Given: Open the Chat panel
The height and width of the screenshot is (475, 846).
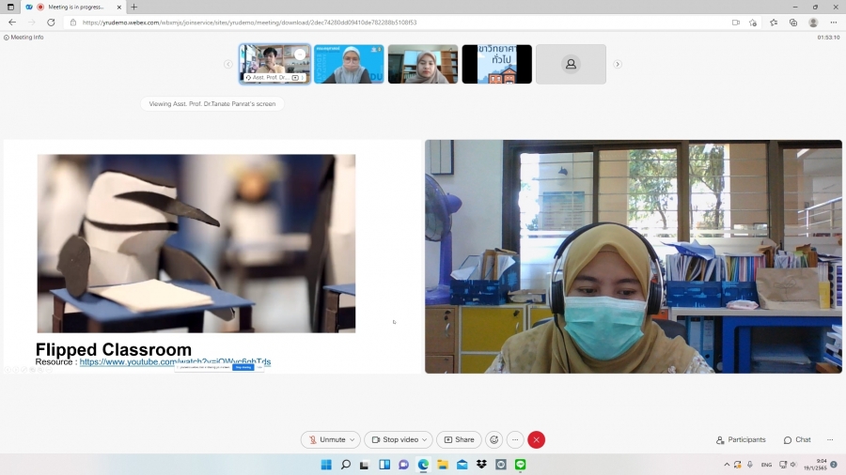Looking at the screenshot, I should (797, 439).
